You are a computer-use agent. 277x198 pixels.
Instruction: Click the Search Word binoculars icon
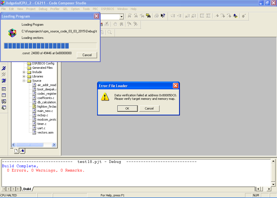tap(142, 16)
